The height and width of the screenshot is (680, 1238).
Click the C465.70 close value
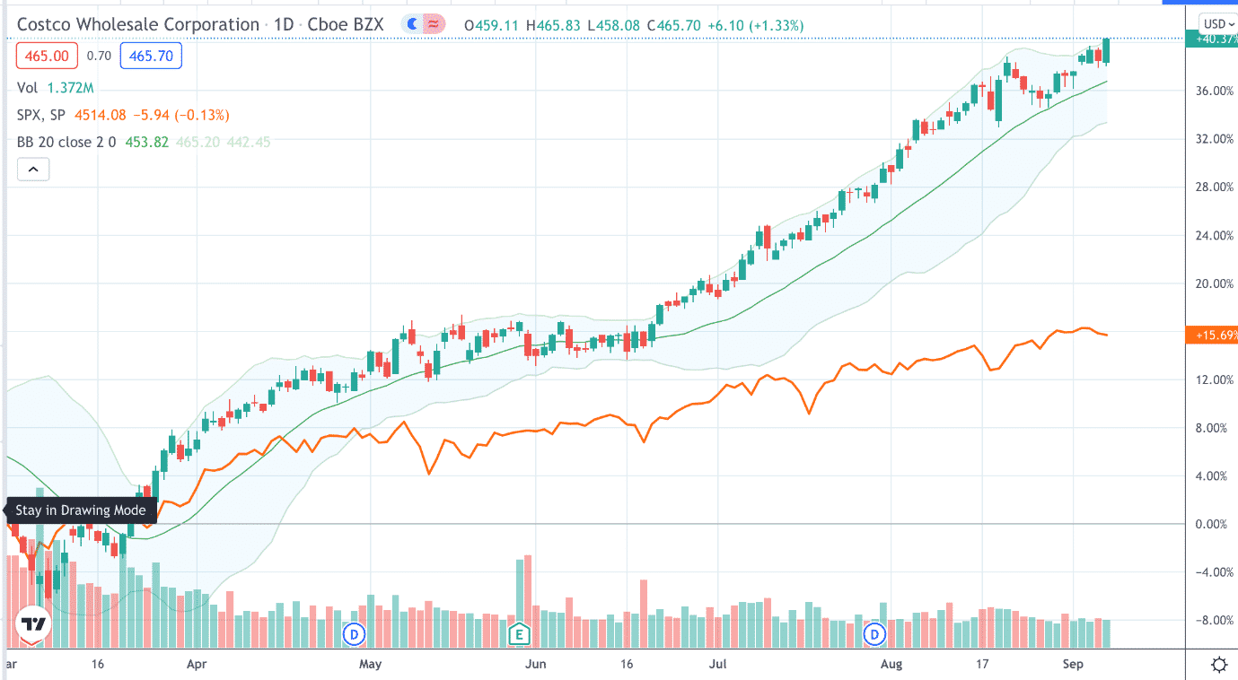[x=674, y=25]
